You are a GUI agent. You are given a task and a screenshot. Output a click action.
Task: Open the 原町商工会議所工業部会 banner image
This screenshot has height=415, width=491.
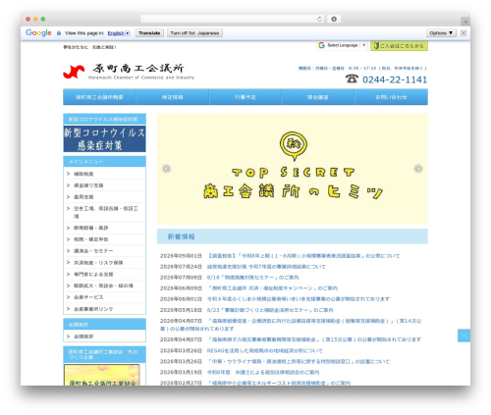pyautogui.click(x=102, y=375)
